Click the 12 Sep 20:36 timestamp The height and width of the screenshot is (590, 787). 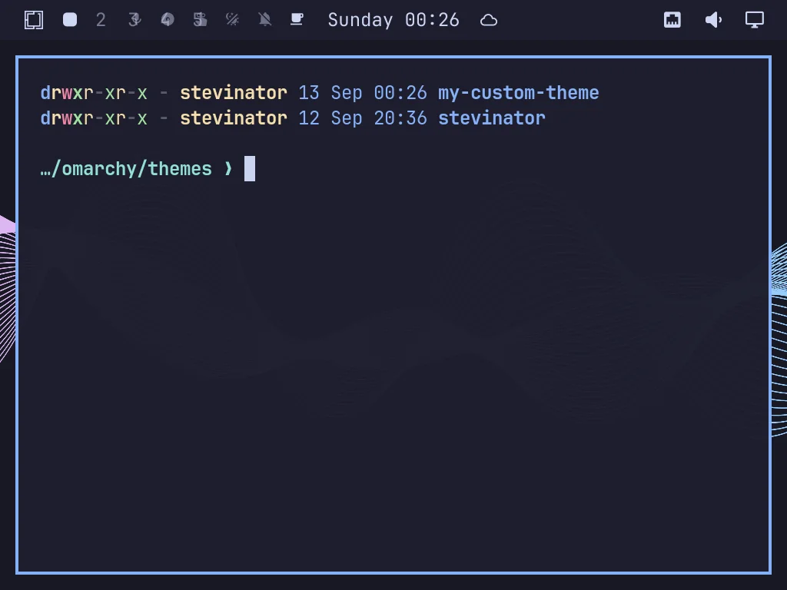(x=363, y=118)
